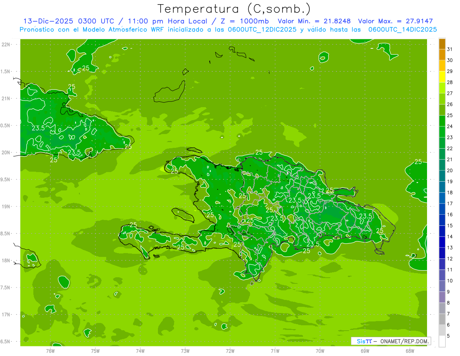Click the '28' color scale label
The width and height of the screenshot is (460, 356).
(450, 82)
